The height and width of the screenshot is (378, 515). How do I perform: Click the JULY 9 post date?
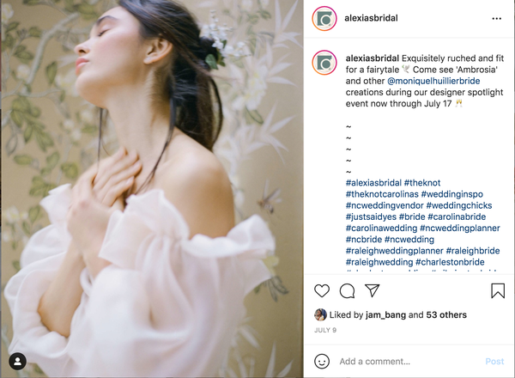[325, 330]
